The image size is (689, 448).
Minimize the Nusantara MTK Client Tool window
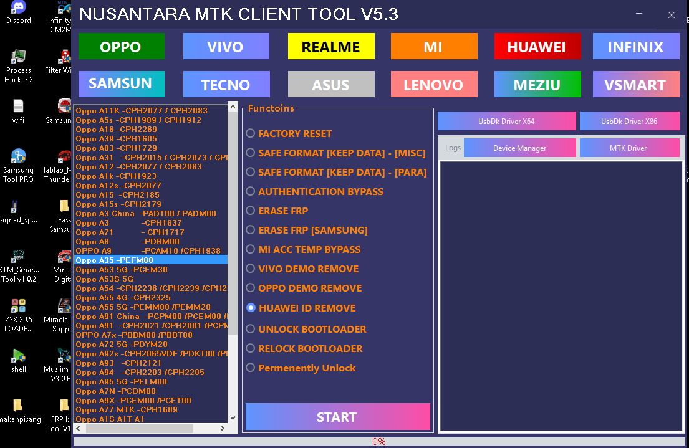pos(639,14)
